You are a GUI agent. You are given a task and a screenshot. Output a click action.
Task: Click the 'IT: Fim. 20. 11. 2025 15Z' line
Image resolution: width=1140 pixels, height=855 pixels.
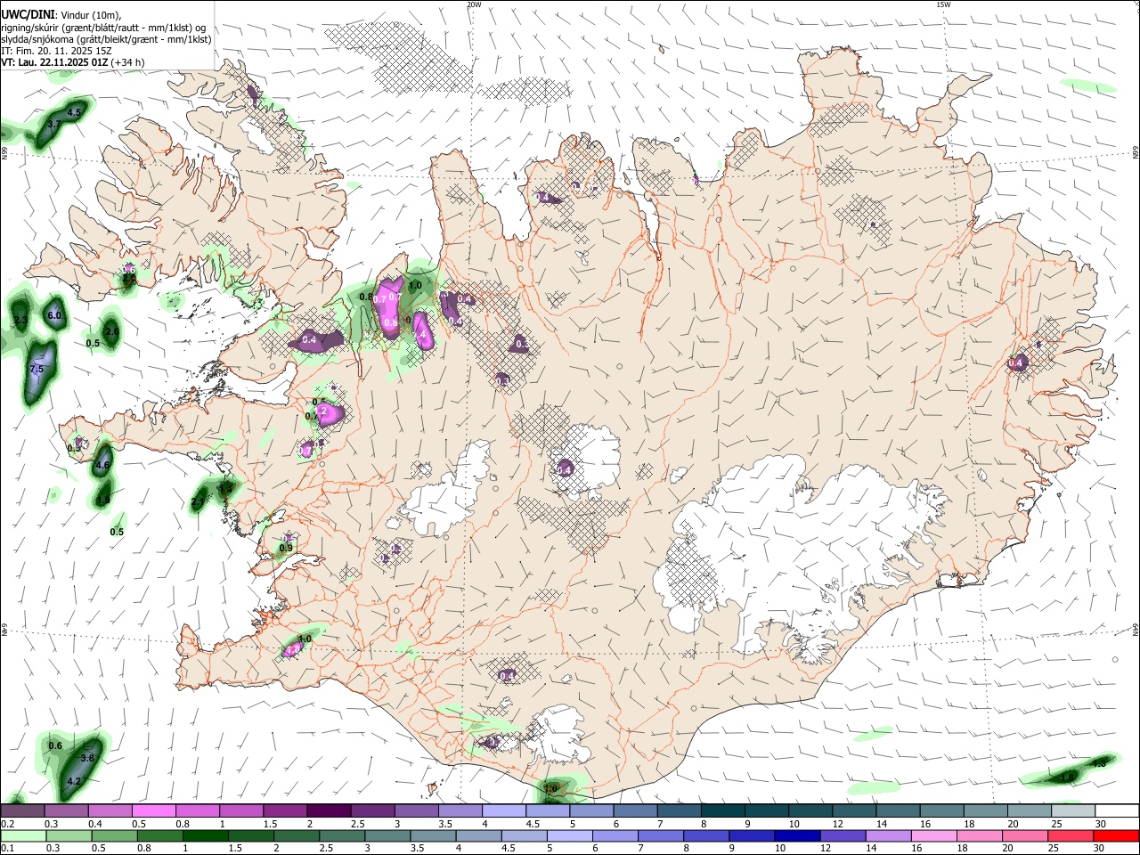[x=56, y=51]
